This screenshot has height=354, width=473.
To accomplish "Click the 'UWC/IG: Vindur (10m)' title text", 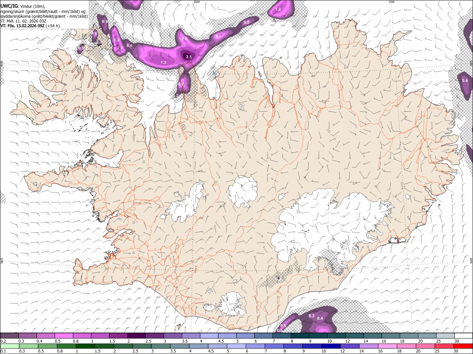I will pyautogui.click(x=23, y=6).
